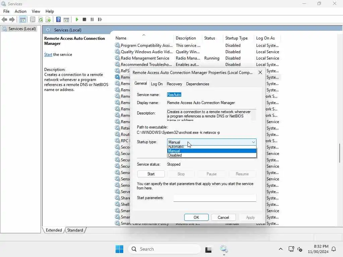Open the Help menu
Viewport: 343px width, 257px height.
tap(50, 11)
